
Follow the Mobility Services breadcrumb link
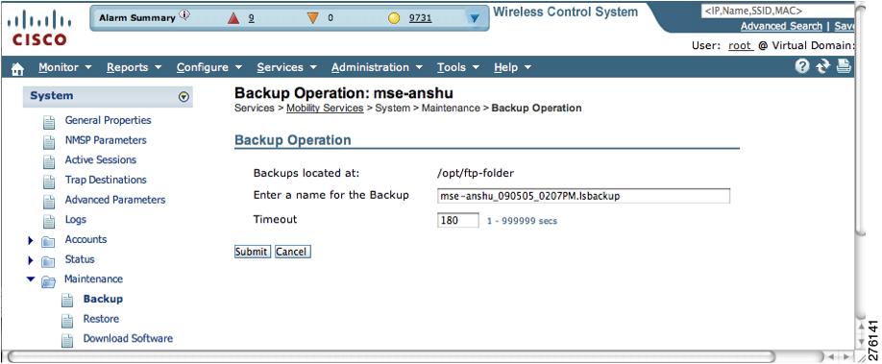pos(325,108)
